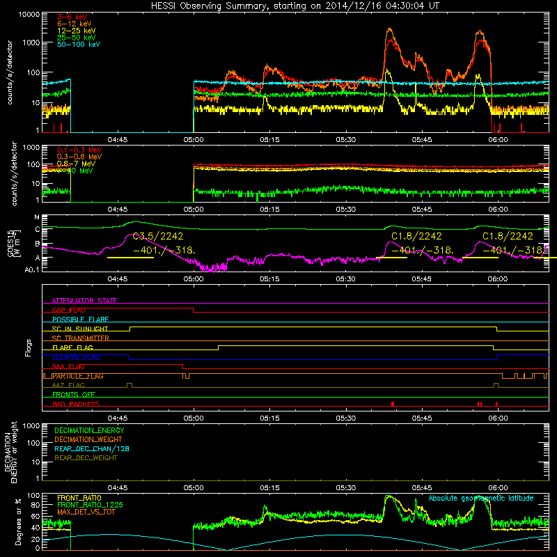Select the 12-25 keV legend label
The image size is (557, 557).
click(x=76, y=31)
